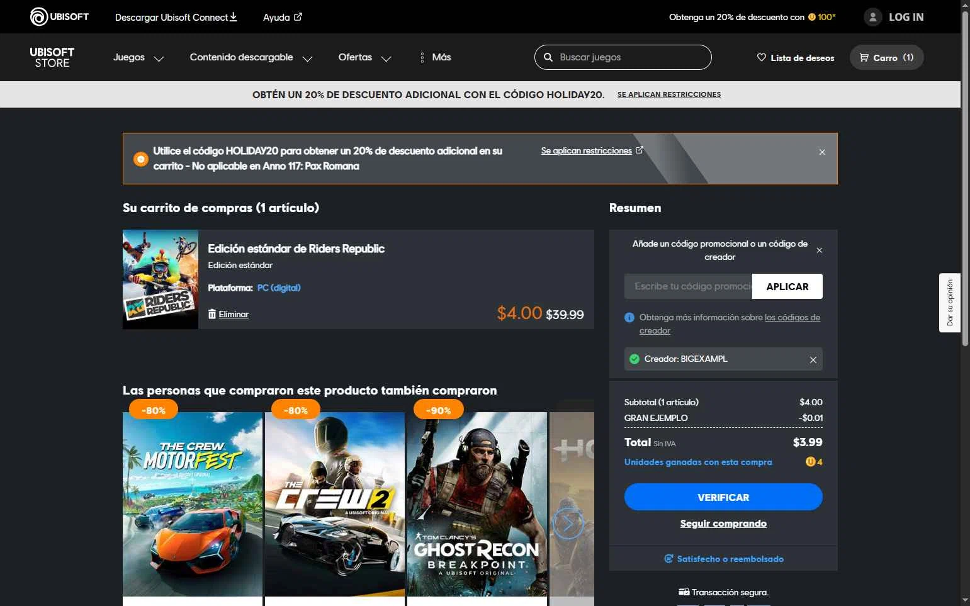The image size is (970, 606).
Task: Click the secure transaction lock icon
Action: pos(684,592)
